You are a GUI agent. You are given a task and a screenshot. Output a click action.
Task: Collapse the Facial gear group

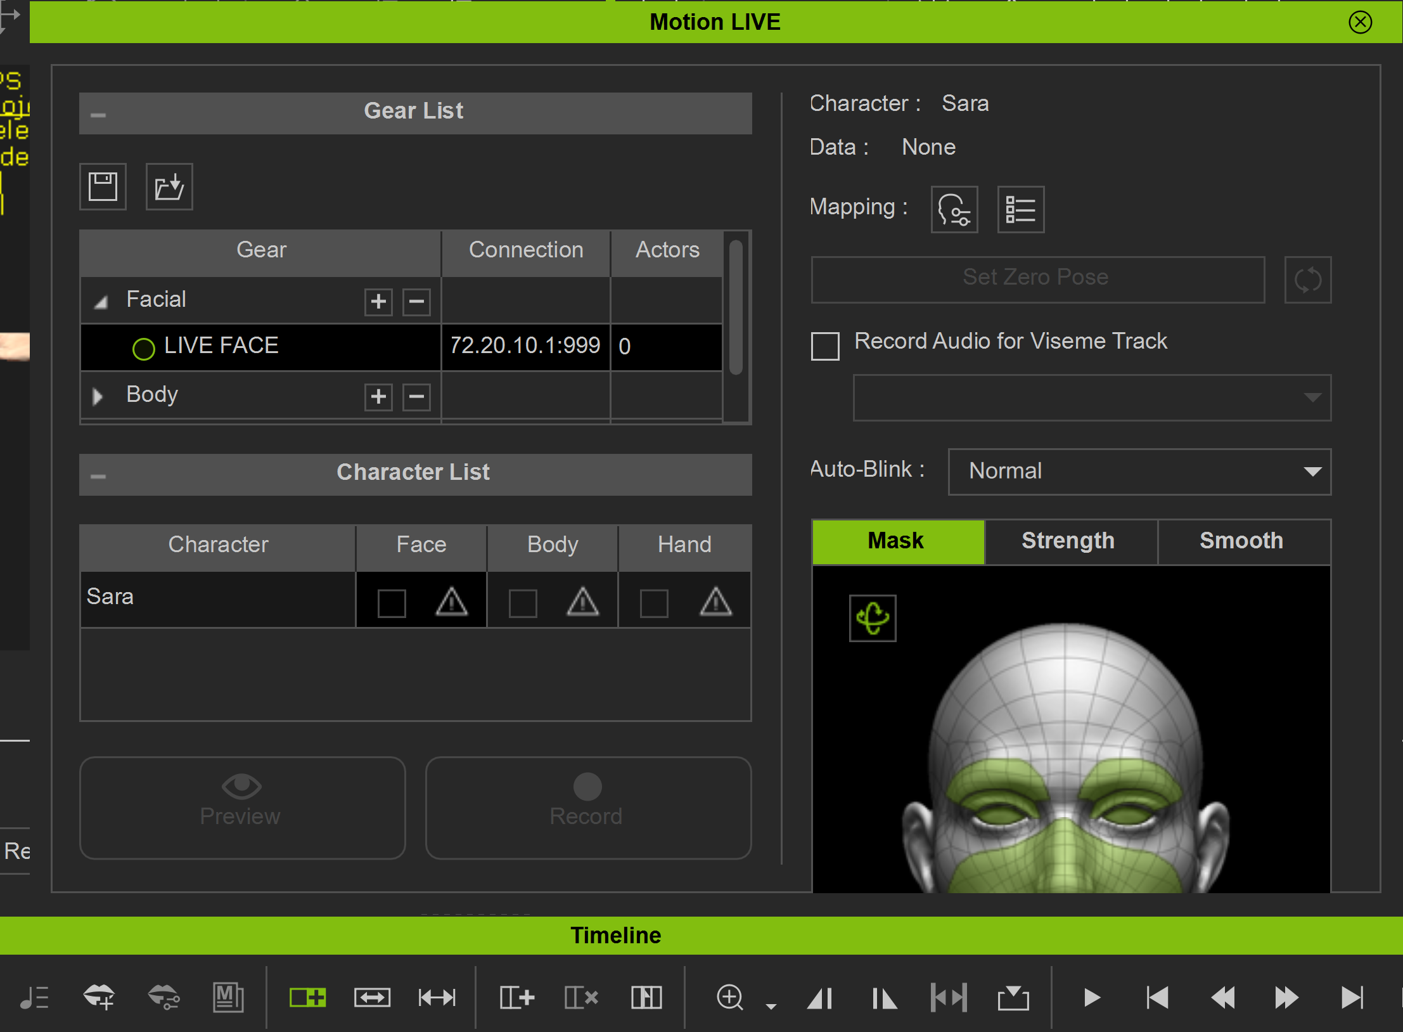click(x=100, y=302)
